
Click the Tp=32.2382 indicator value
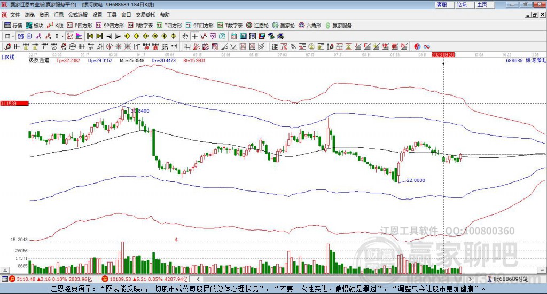pos(68,61)
